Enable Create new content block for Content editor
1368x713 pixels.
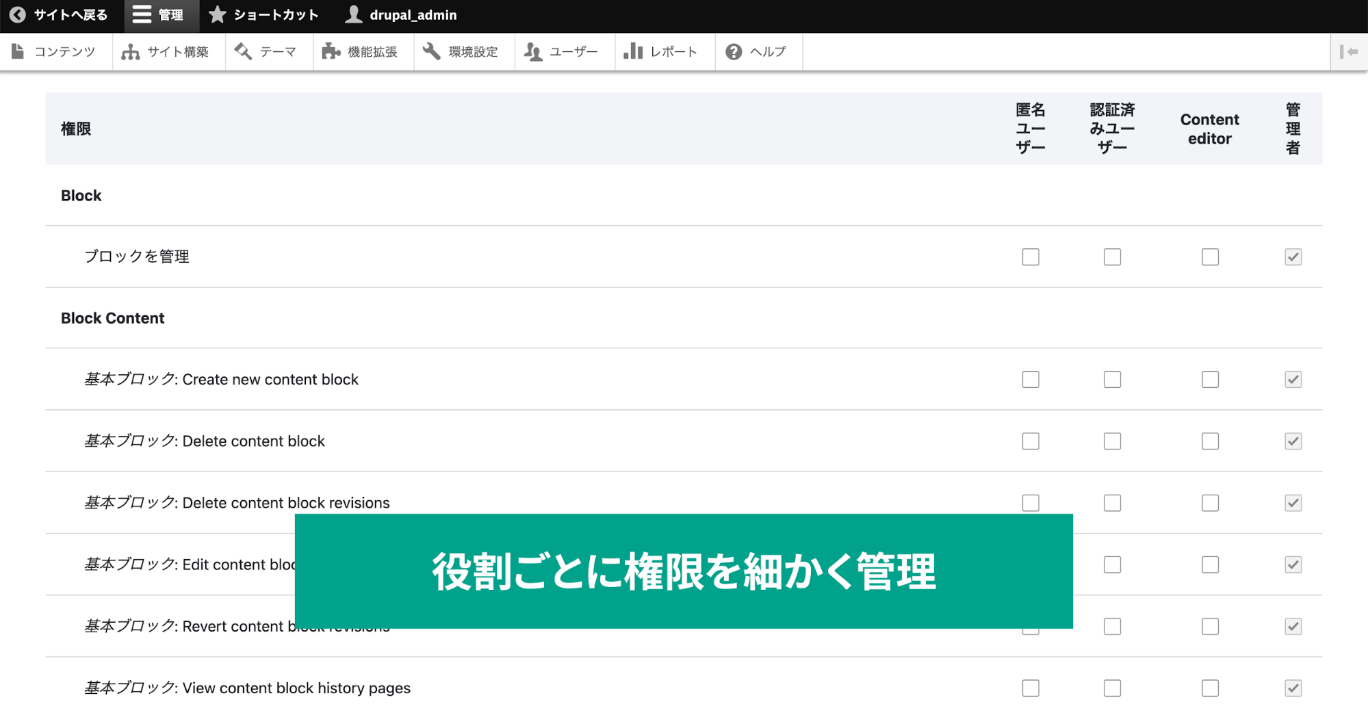click(1210, 379)
